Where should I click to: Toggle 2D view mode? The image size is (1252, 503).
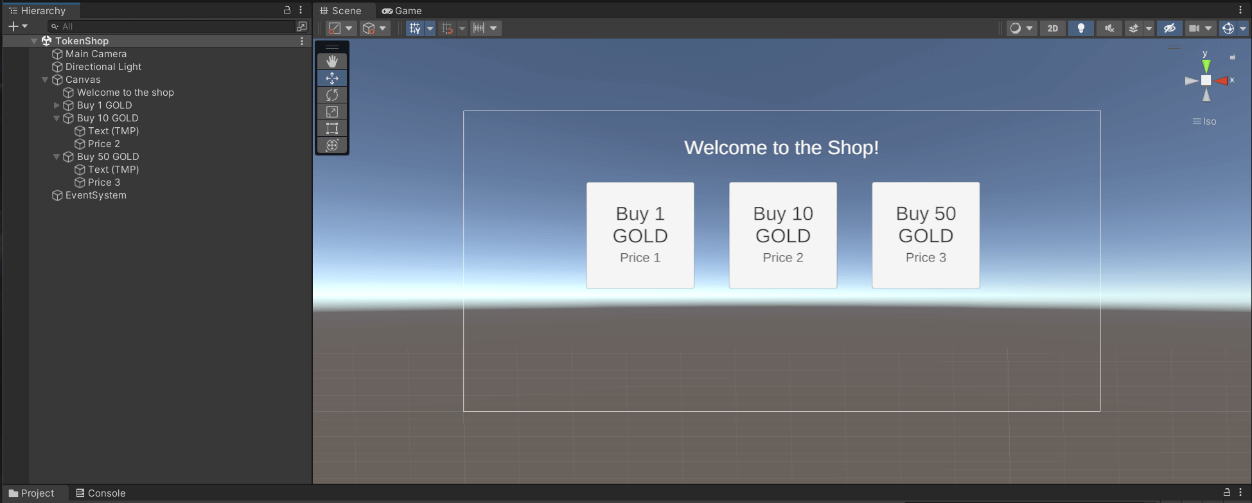(1053, 28)
